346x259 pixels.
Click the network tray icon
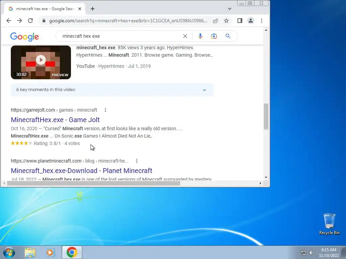pos(304,253)
